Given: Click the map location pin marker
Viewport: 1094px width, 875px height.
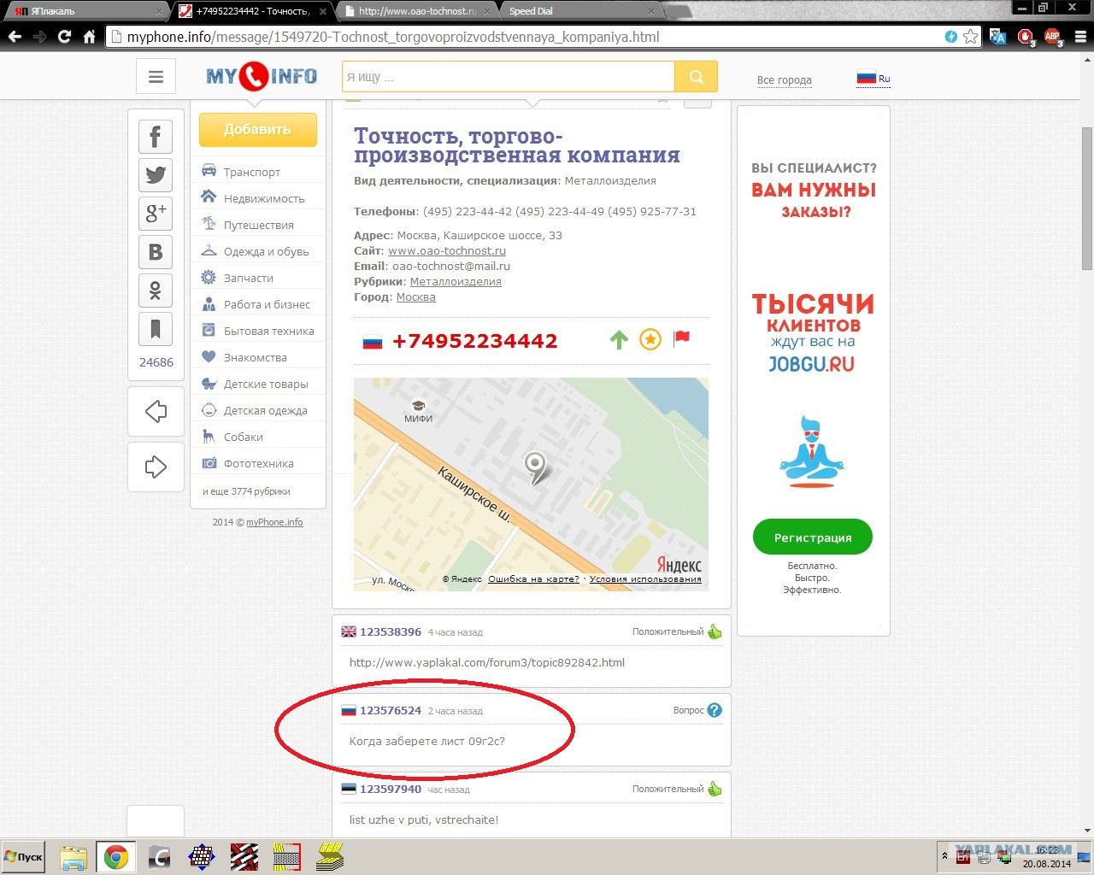Looking at the screenshot, I should click(x=535, y=468).
